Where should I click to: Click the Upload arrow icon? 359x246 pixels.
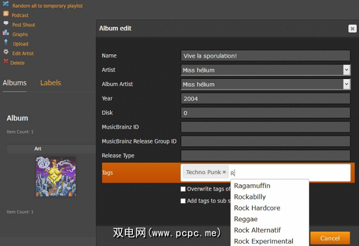6,42
